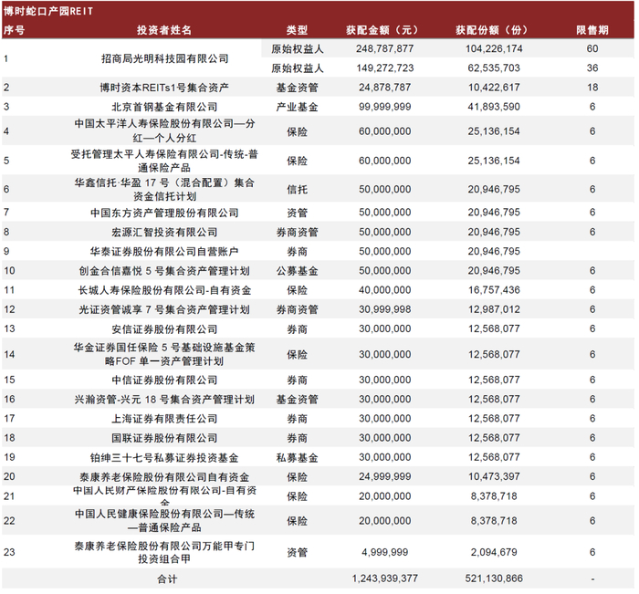639x594 pixels.
Task: Click type cell 产业基金
Action: pyautogui.click(x=297, y=107)
